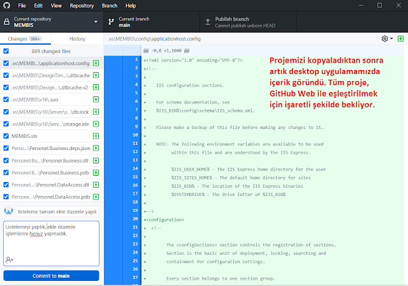Click the repository lock icon
This screenshot has height=286, width=408.
point(6,22)
